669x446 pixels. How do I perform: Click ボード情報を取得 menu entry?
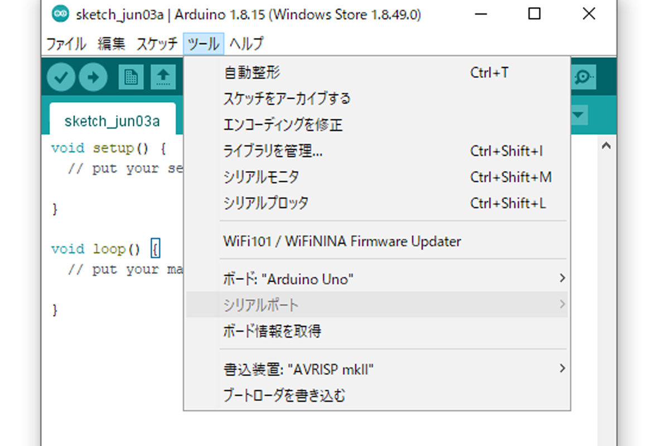pos(272,332)
